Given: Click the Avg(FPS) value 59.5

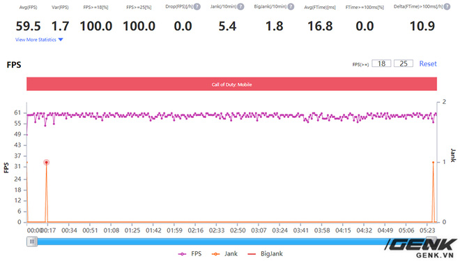Looking at the screenshot, I should pos(28,26).
